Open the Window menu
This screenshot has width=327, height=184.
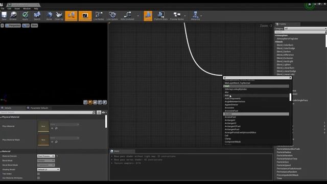(x=27, y=9)
